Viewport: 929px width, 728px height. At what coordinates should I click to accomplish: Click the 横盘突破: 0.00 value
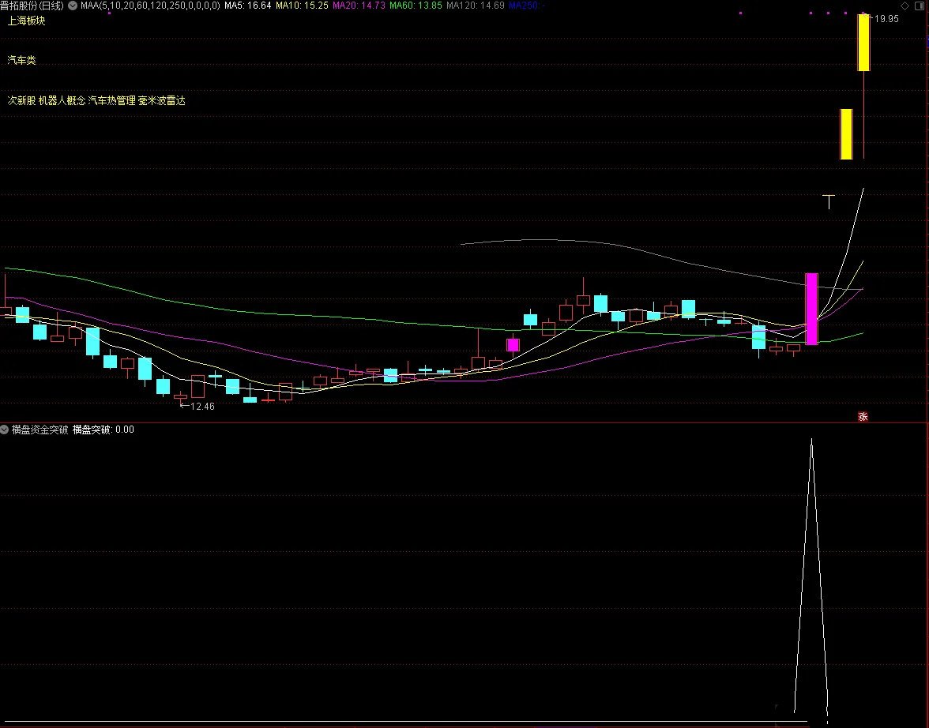coord(103,430)
